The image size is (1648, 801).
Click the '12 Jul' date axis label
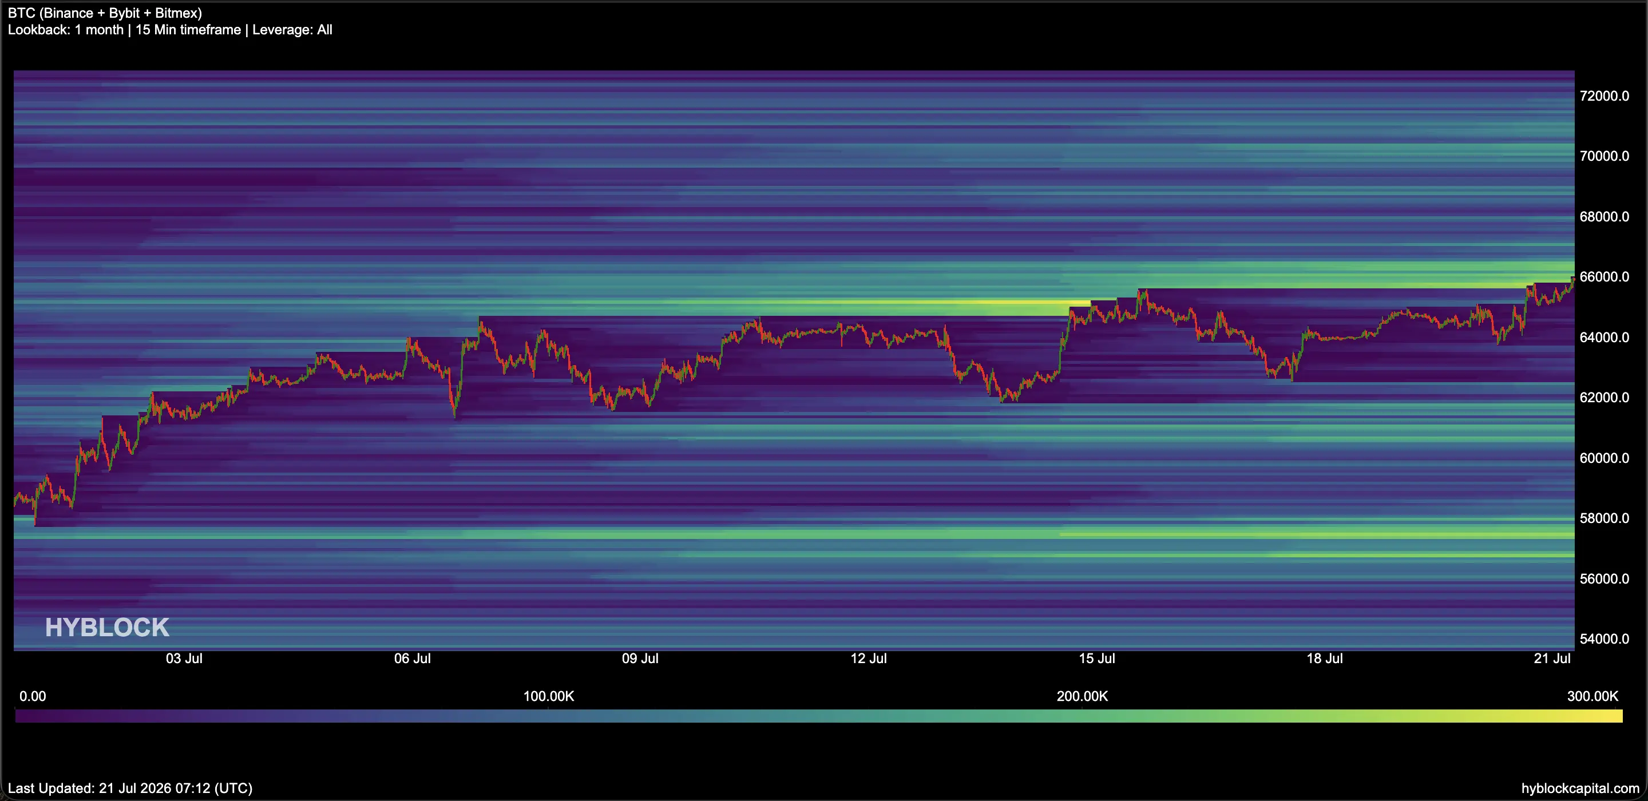pyautogui.click(x=868, y=659)
